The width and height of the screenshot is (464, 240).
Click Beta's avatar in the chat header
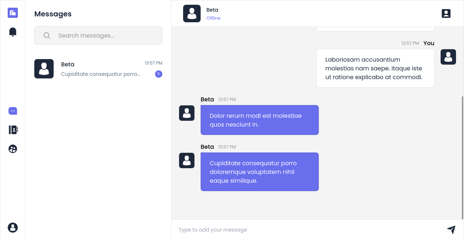click(x=192, y=13)
